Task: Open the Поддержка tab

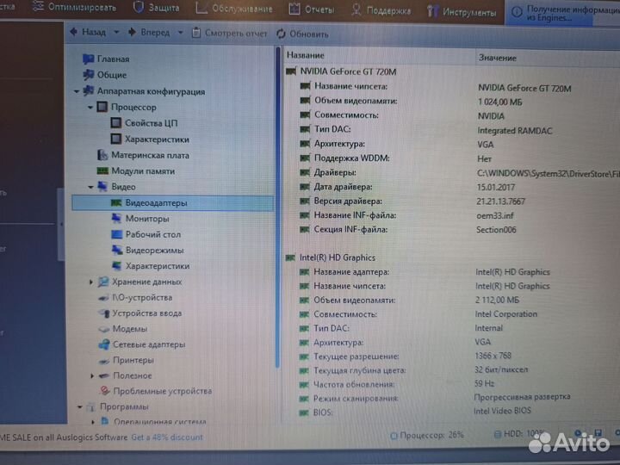Action: click(381, 10)
